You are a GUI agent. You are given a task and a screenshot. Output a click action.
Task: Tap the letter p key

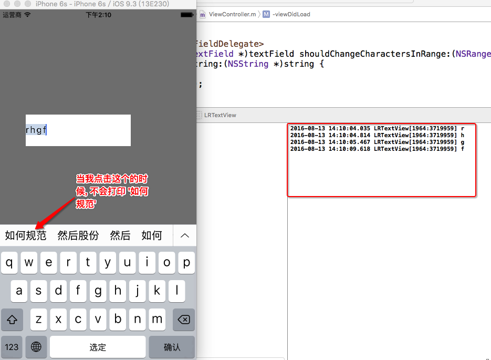coord(186,263)
